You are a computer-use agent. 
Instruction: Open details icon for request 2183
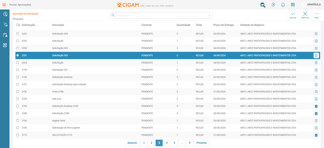click(316, 121)
